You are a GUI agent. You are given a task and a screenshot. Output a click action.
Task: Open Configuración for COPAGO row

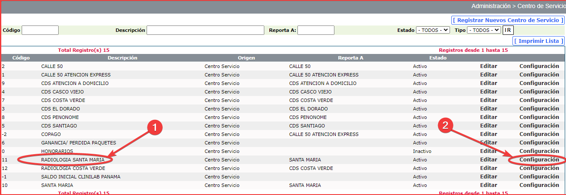[x=539, y=134]
